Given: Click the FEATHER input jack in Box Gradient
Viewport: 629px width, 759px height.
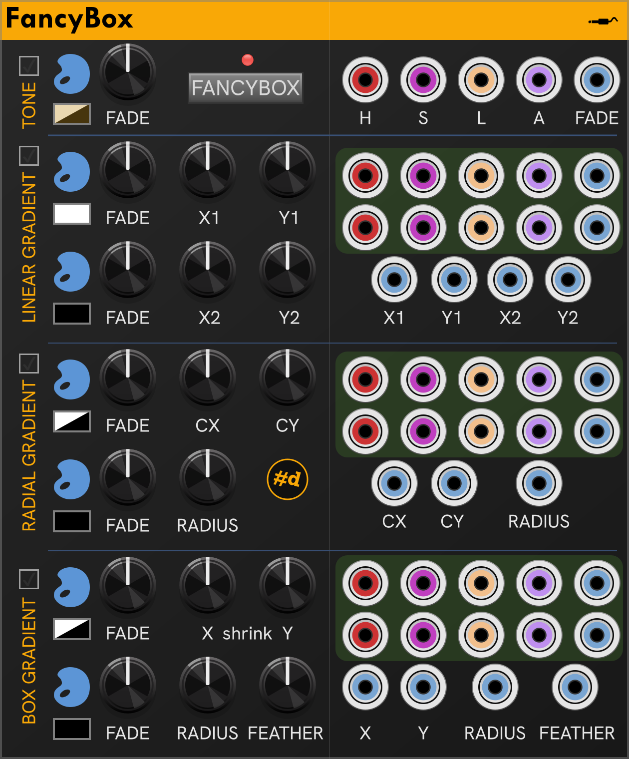Looking at the screenshot, I should [575, 687].
